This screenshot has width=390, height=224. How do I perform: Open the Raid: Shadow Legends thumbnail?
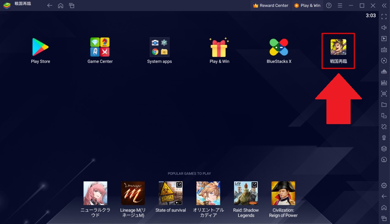click(246, 193)
